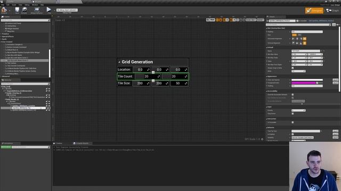Select Center horizontal alignment icon
341x191 pixels.
pos(297,39)
